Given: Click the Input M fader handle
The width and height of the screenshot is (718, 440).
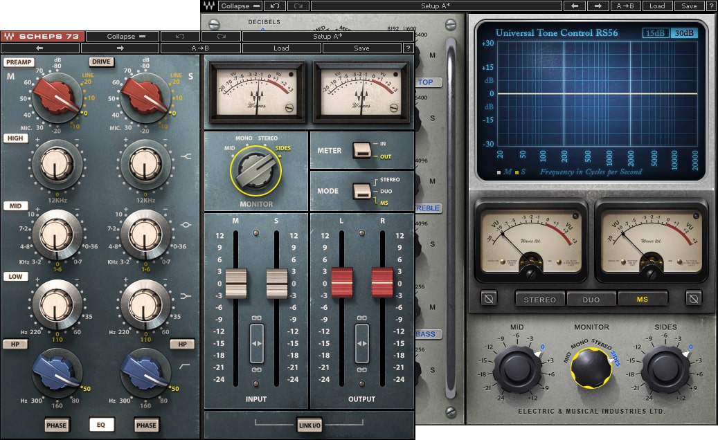Looking at the screenshot, I should [x=236, y=283].
